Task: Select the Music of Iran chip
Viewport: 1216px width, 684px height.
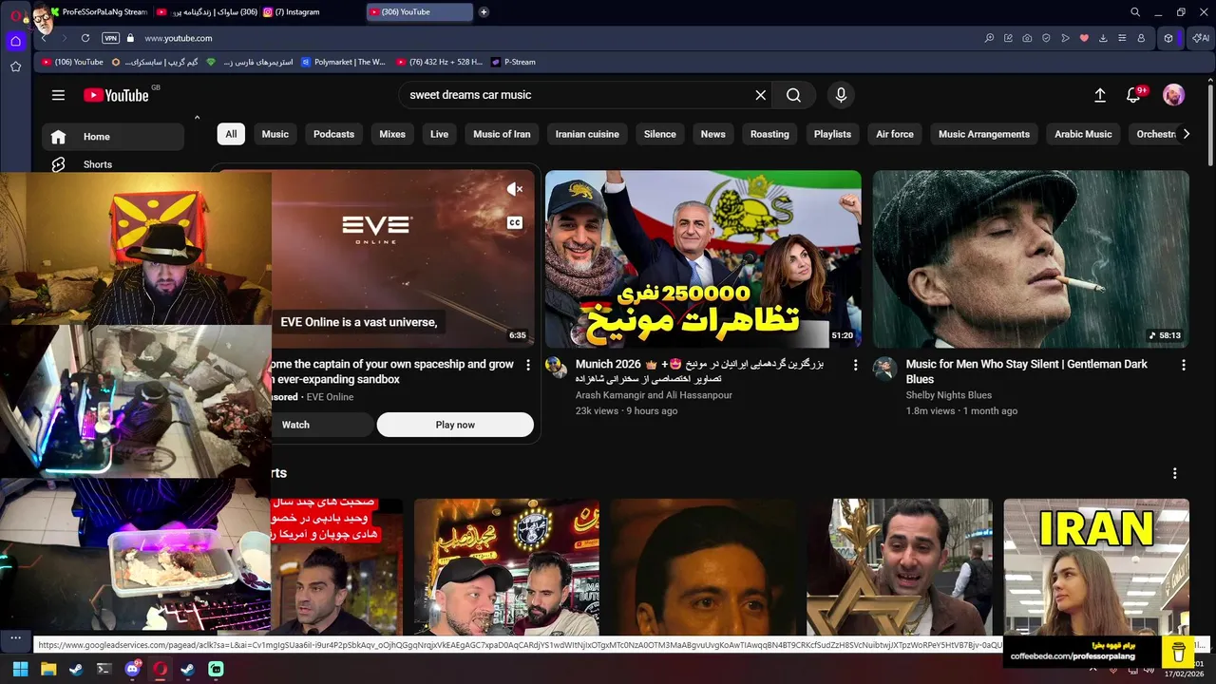Action: [x=502, y=134]
